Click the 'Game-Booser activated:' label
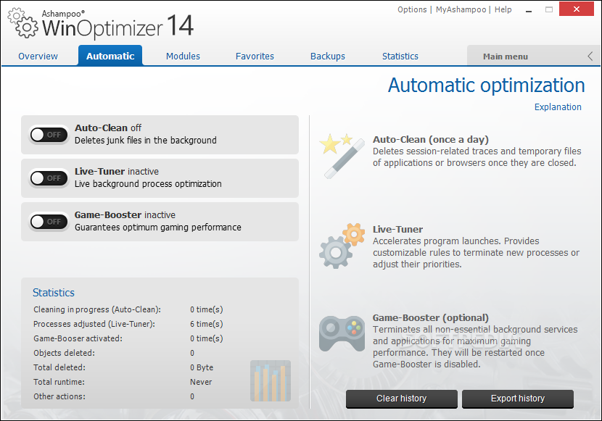 [x=78, y=338]
